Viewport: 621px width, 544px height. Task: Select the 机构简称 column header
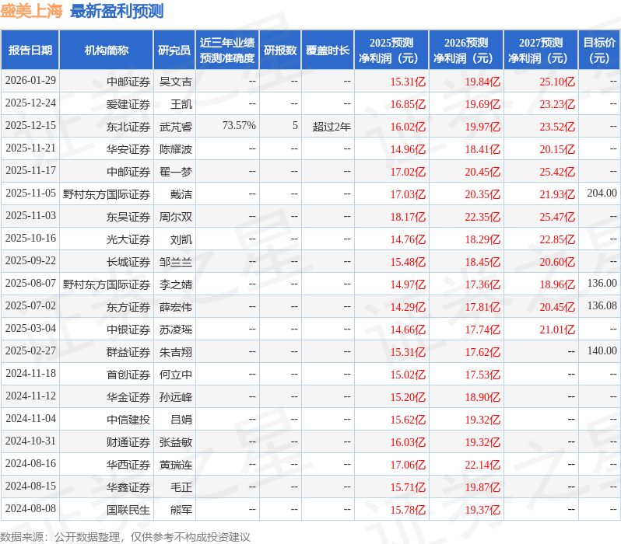[x=107, y=51]
